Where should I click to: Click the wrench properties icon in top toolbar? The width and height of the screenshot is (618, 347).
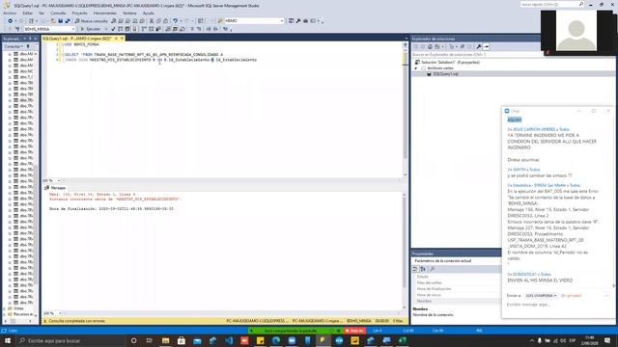(298, 21)
